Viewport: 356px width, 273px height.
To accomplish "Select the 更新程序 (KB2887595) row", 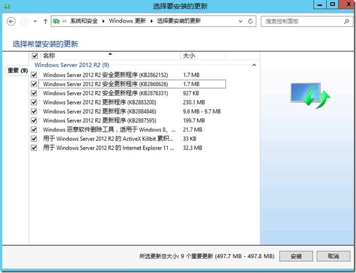I will (132, 120).
